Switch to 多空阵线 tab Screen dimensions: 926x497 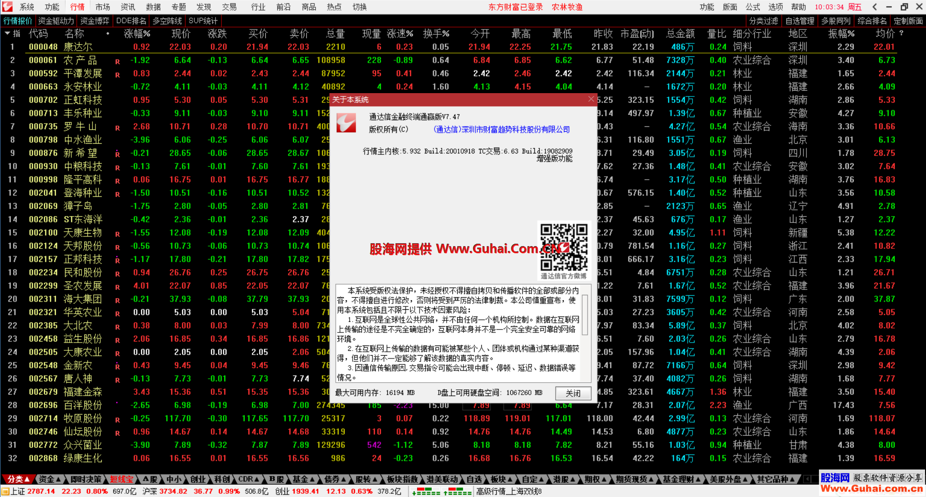pos(167,21)
